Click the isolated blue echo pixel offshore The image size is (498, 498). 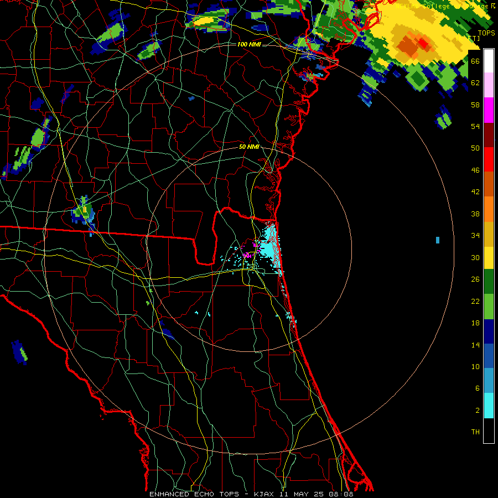(x=438, y=240)
